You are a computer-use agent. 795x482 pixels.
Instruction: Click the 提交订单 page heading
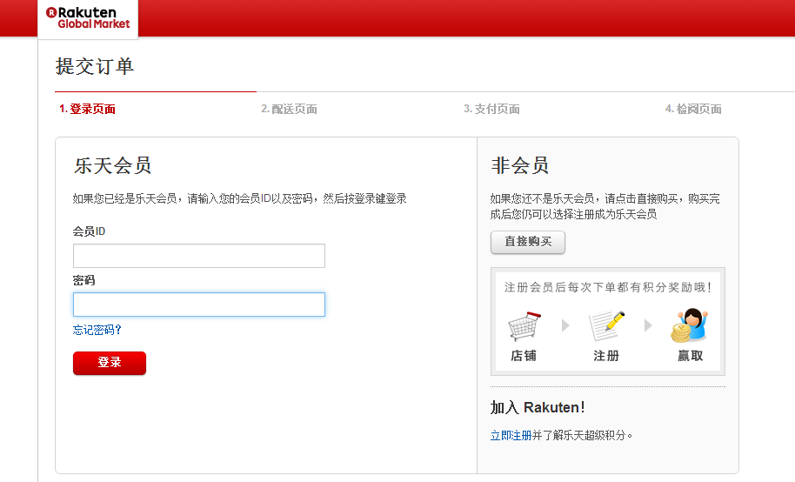(x=94, y=66)
